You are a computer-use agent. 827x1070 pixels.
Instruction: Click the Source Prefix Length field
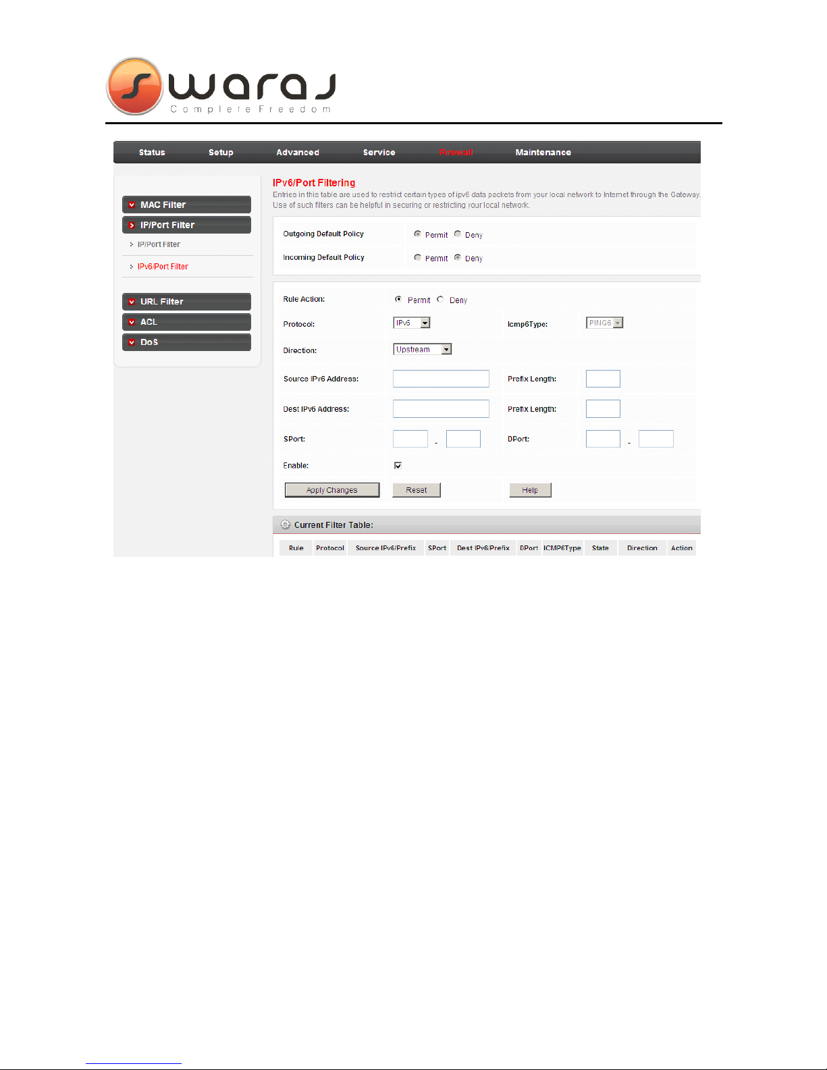pyautogui.click(x=603, y=379)
